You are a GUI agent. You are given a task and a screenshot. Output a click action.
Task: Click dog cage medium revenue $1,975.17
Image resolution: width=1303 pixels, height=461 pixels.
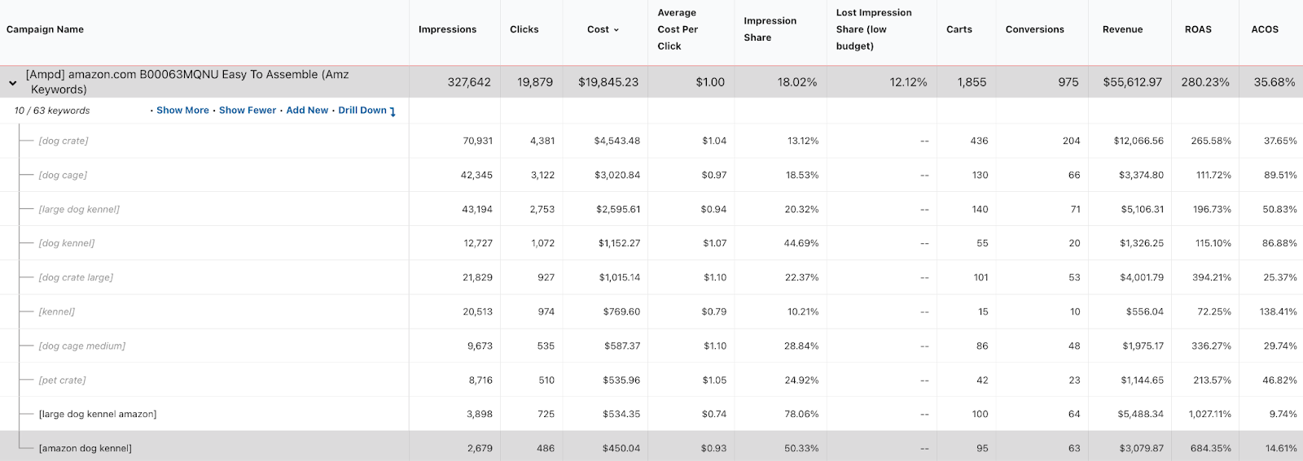pos(1143,346)
